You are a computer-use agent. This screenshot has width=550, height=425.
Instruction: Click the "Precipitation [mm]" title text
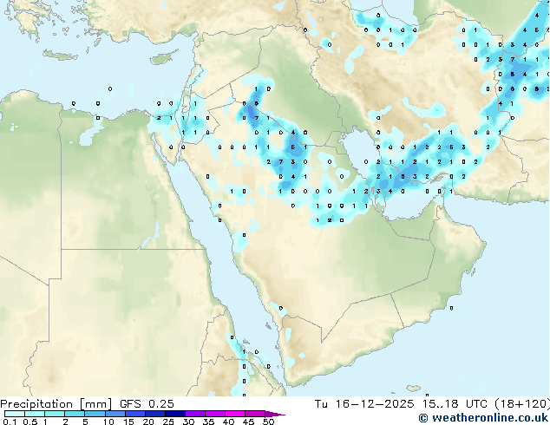click(x=56, y=404)
